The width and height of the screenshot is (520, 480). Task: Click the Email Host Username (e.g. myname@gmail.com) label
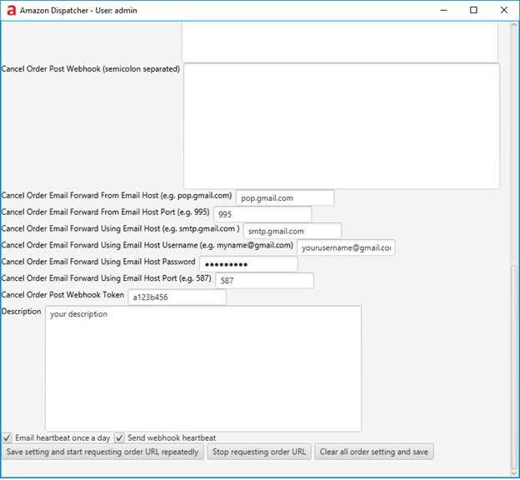tap(147, 245)
